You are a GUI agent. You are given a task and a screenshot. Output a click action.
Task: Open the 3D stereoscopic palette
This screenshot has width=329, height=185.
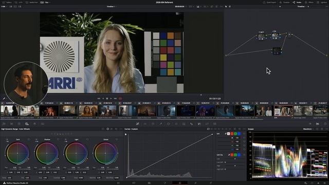[x=215, y=124]
